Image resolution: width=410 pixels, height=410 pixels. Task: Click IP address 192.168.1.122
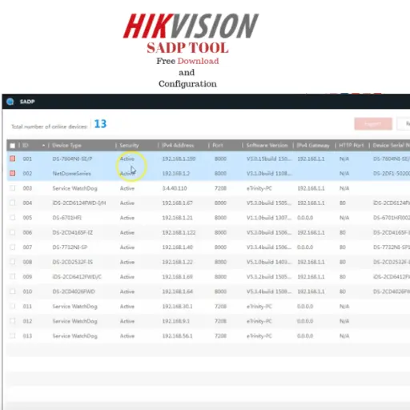click(x=179, y=232)
